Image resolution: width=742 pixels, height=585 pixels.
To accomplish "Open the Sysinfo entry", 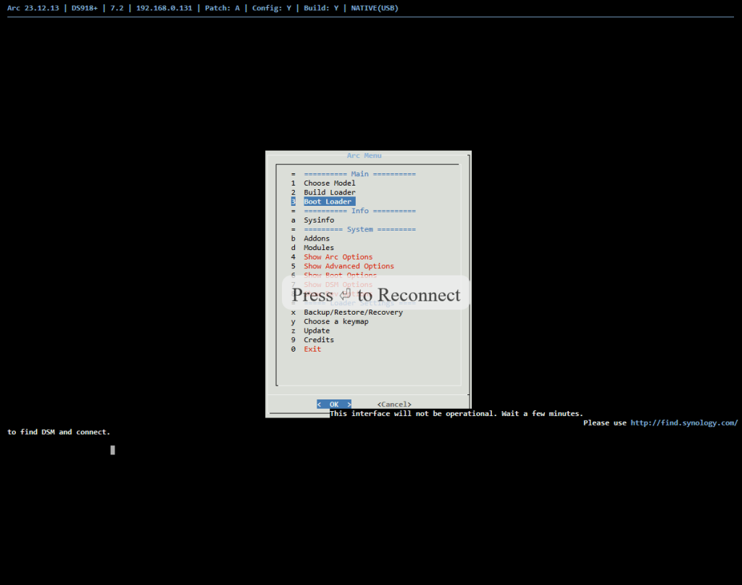I will click(319, 220).
